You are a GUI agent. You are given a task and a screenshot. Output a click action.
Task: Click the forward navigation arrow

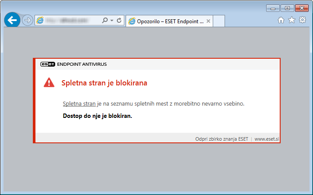(x=27, y=20)
